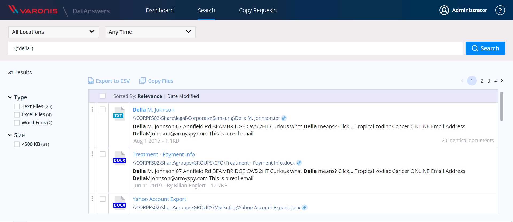Viewport: 513px width, 222px height.
Task: Click the Administrator account name
Action: [469, 10]
